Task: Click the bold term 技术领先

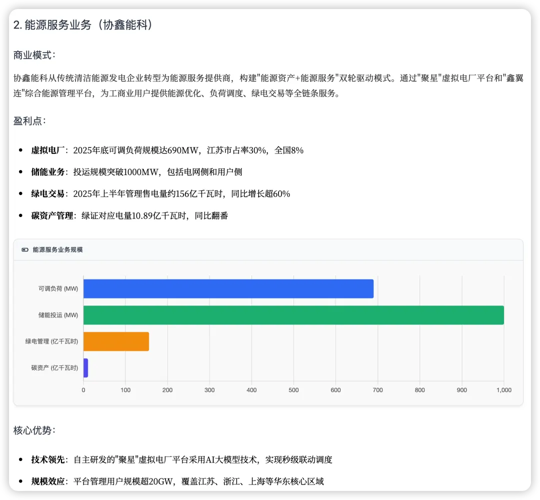Action: pyautogui.click(x=47, y=459)
